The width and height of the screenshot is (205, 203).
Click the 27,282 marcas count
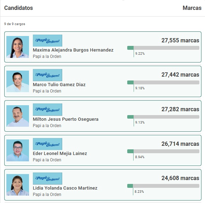click(x=180, y=109)
